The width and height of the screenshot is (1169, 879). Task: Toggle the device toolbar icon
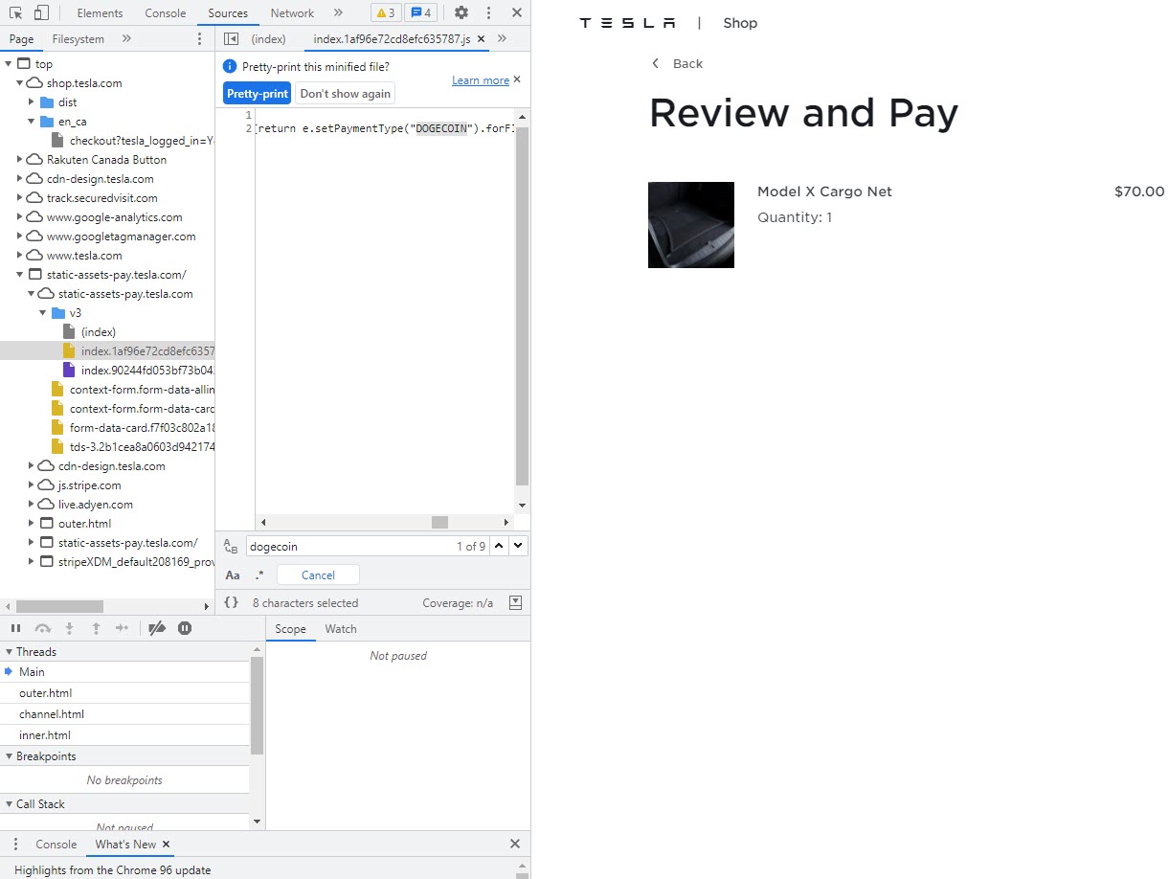41,13
